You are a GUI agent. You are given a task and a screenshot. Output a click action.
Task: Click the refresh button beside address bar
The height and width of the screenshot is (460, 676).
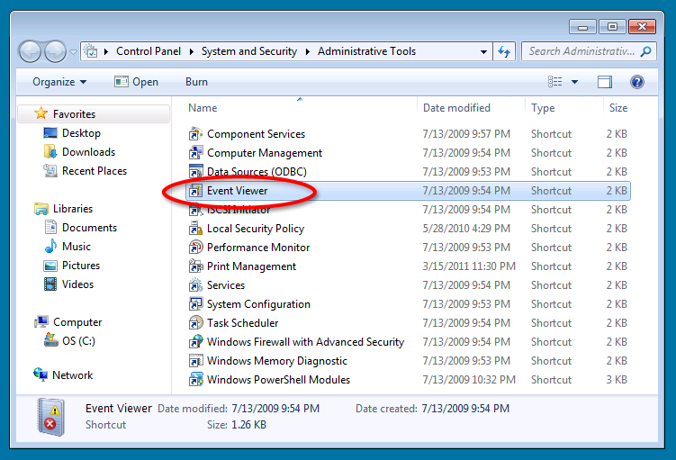click(x=504, y=51)
